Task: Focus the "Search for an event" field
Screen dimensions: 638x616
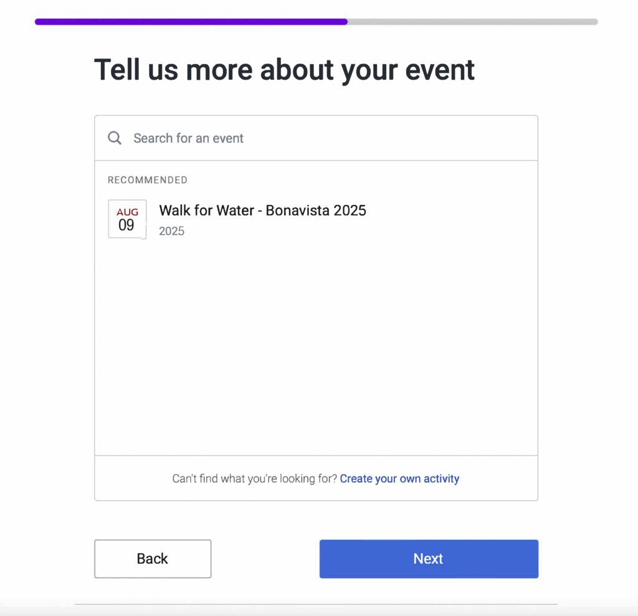Action: 312,138
